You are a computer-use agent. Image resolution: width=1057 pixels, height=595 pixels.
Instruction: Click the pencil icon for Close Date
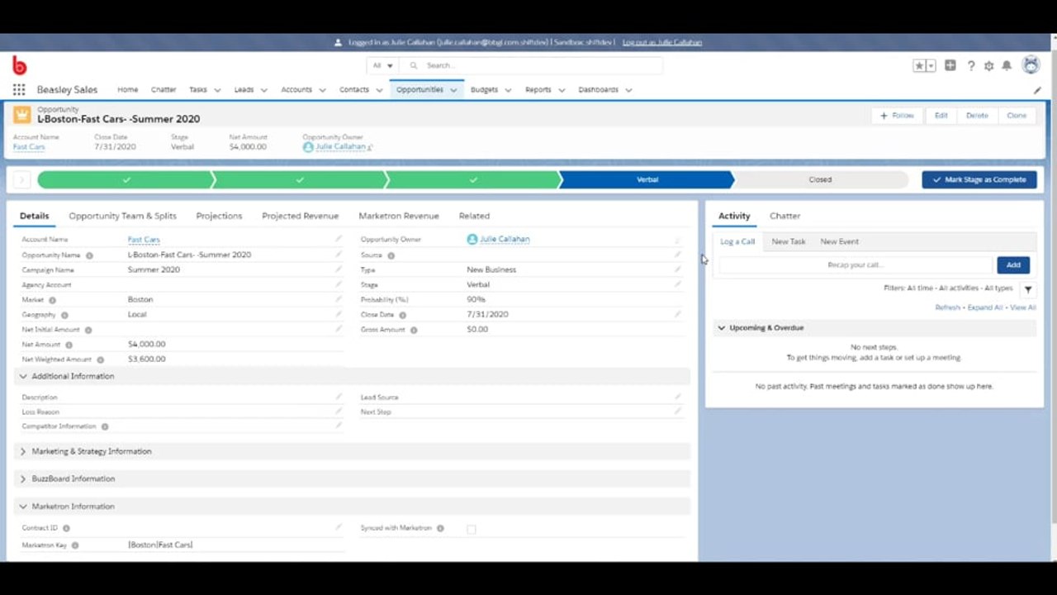click(678, 314)
